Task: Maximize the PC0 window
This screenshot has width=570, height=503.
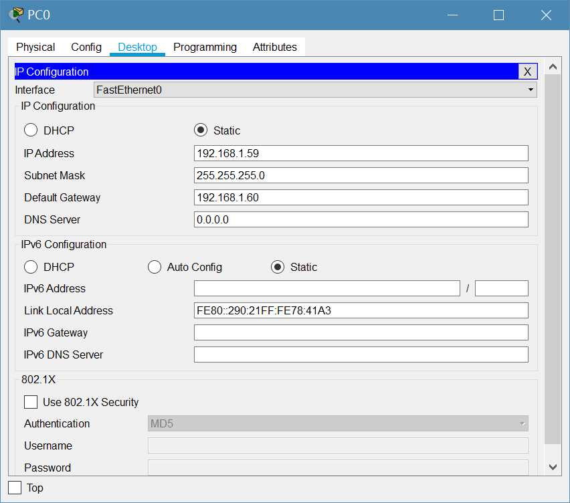Action: [499, 15]
